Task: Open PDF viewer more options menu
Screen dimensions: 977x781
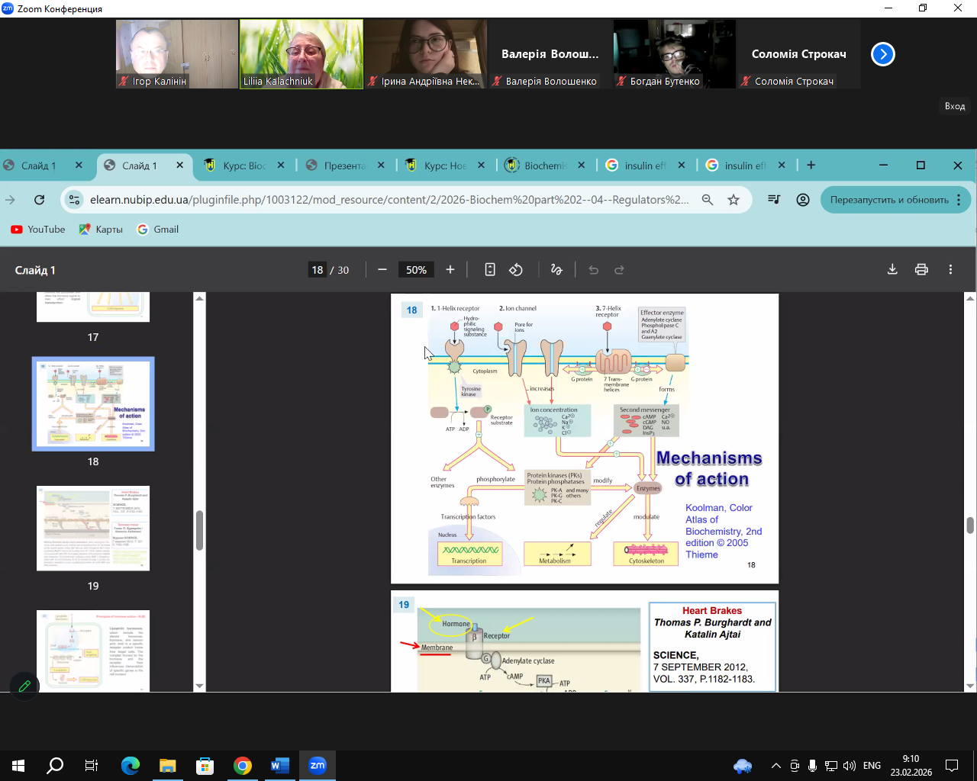Action: point(950,269)
